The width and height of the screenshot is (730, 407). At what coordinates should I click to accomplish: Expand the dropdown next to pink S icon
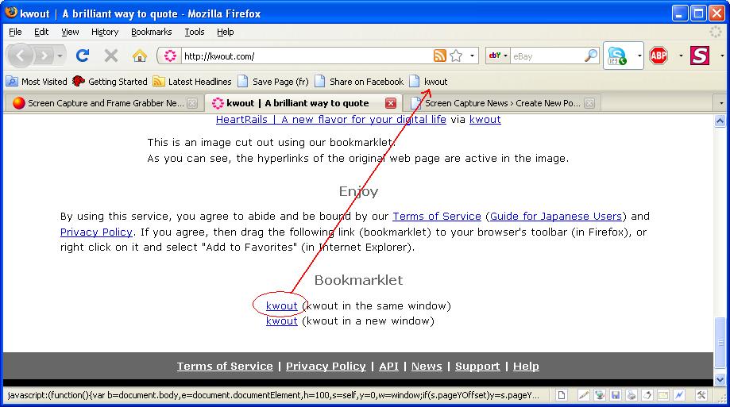click(x=722, y=56)
